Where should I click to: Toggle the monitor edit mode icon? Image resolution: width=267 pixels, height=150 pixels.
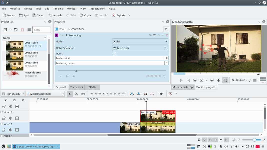tap(225, 80)
